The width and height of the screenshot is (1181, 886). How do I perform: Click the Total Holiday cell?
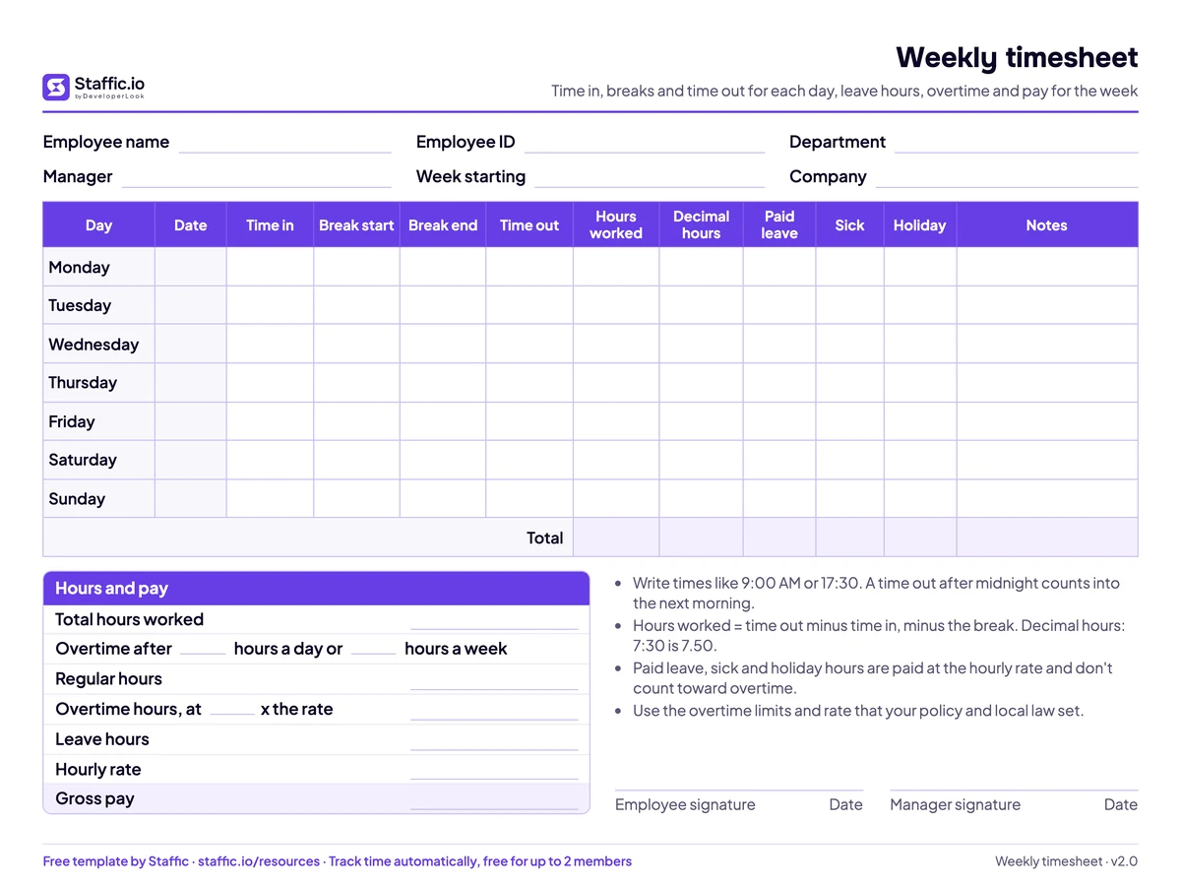tap(919, 538)
